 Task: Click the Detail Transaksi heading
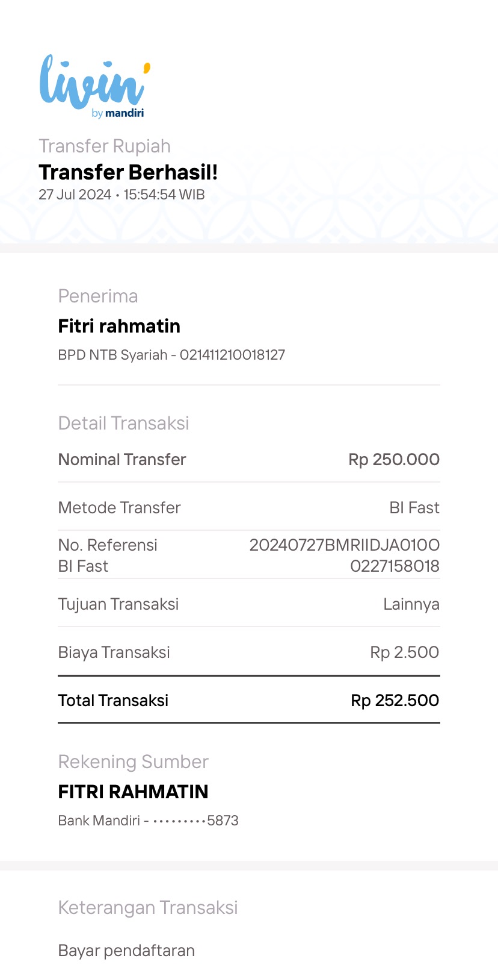123,424
